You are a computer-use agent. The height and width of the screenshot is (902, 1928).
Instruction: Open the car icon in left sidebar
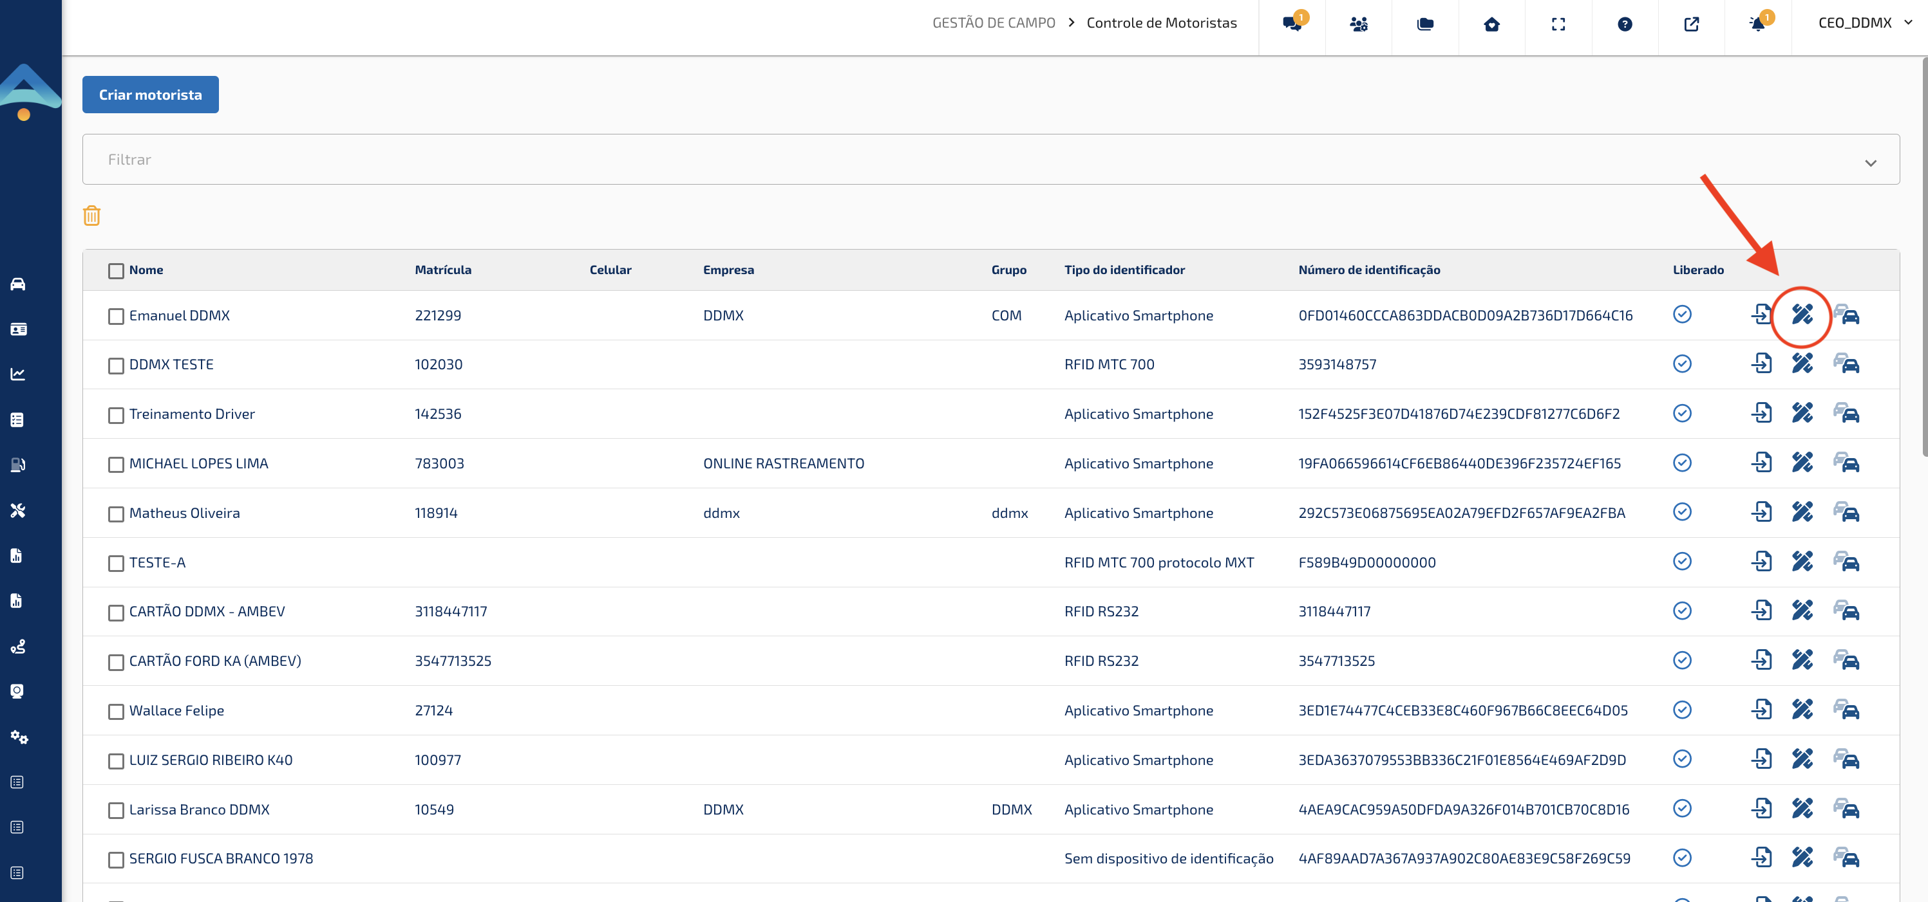coord(18,284)
